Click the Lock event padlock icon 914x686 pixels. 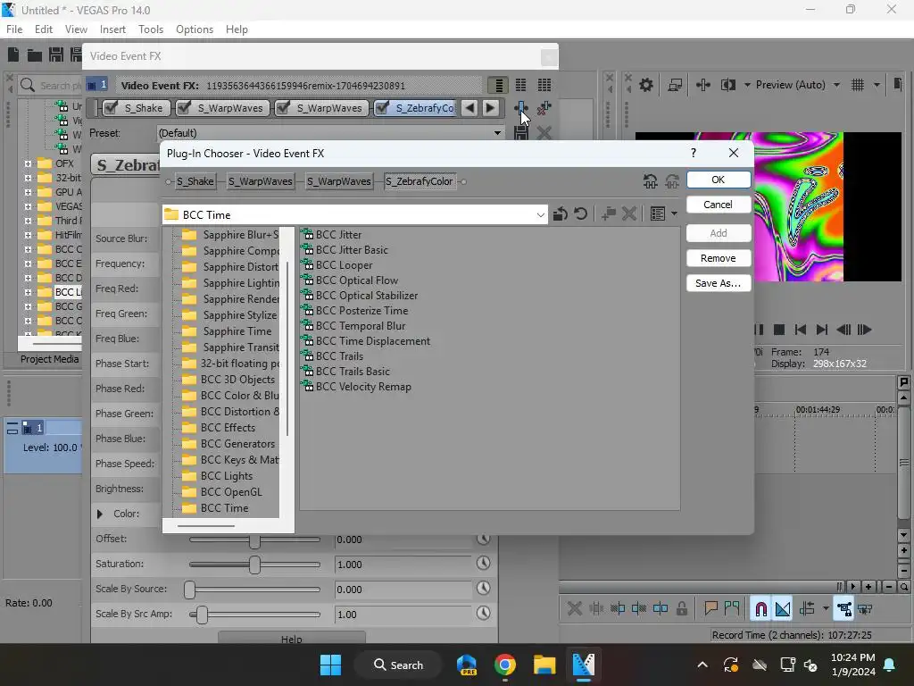pyautogui.click(x=681, y=609)
